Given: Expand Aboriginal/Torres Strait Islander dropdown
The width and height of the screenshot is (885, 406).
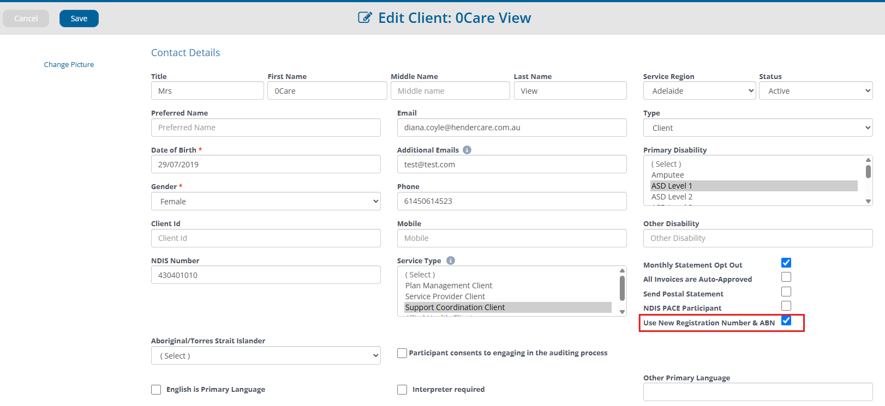Looking at the screenshot, I should [x=266, y=356].
